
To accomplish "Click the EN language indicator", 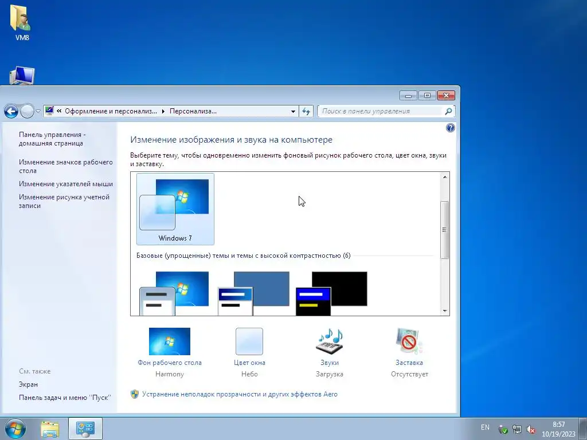I will click(485, 427).
